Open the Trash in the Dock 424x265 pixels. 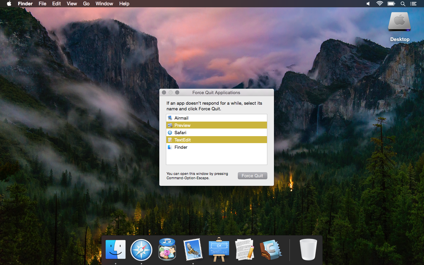point(308,249)
